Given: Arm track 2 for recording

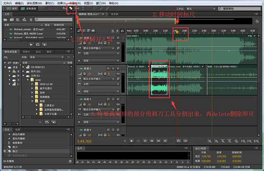Looking at the screenshot, I should click(x=118, y=69).
